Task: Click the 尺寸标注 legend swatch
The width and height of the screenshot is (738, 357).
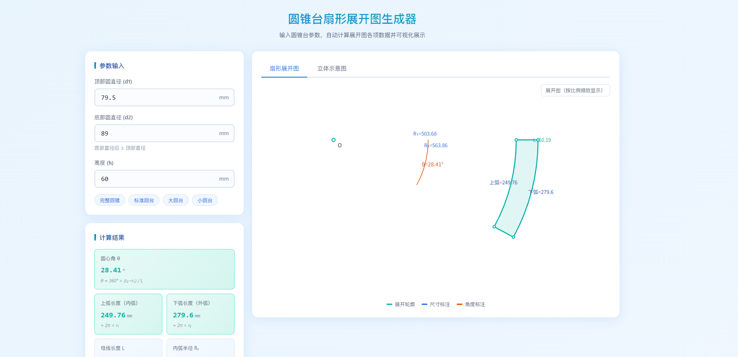Action: pos(425,304)
